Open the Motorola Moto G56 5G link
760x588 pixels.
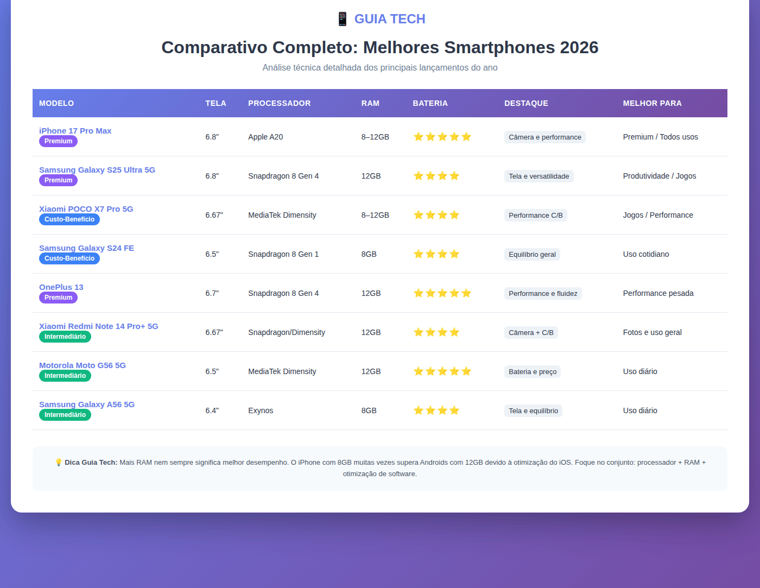(83, 365)
